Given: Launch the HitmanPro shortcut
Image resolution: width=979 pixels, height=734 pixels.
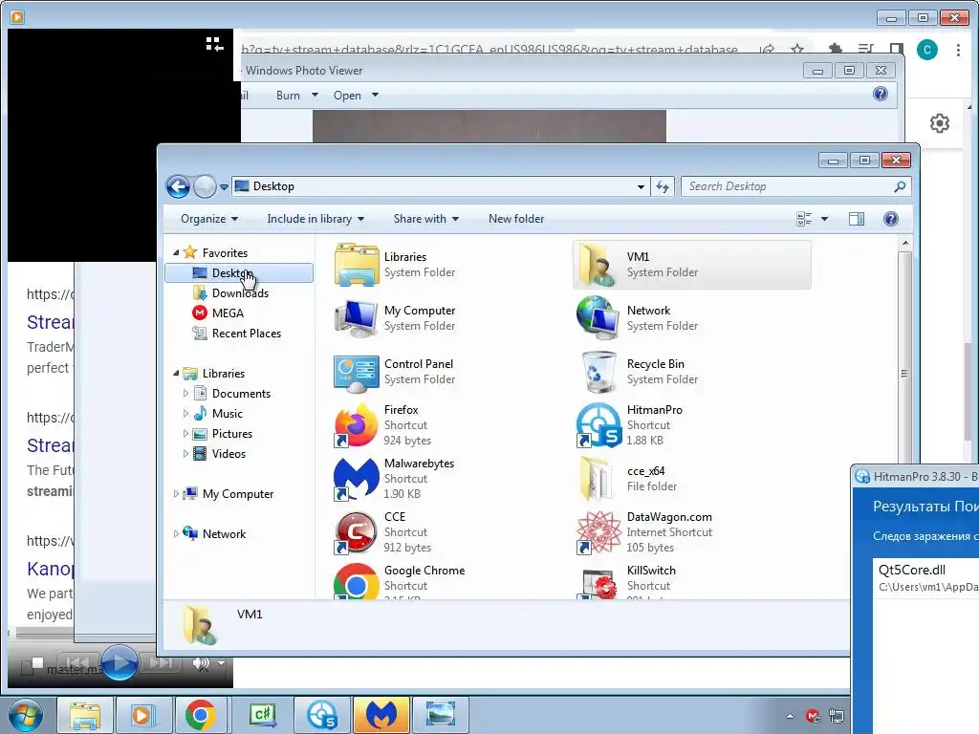Looking at the screenshot, I should pyautogui.click(x=631, y=425).
